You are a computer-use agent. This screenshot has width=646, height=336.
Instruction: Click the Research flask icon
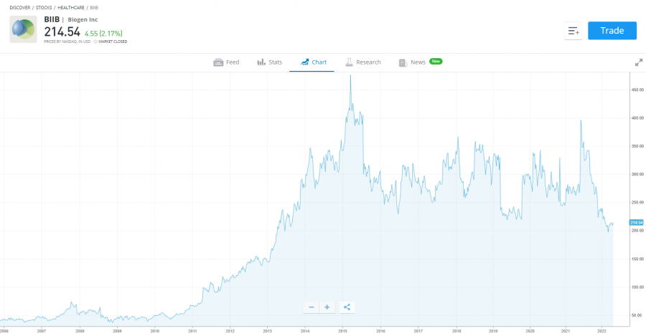(349, 62)
